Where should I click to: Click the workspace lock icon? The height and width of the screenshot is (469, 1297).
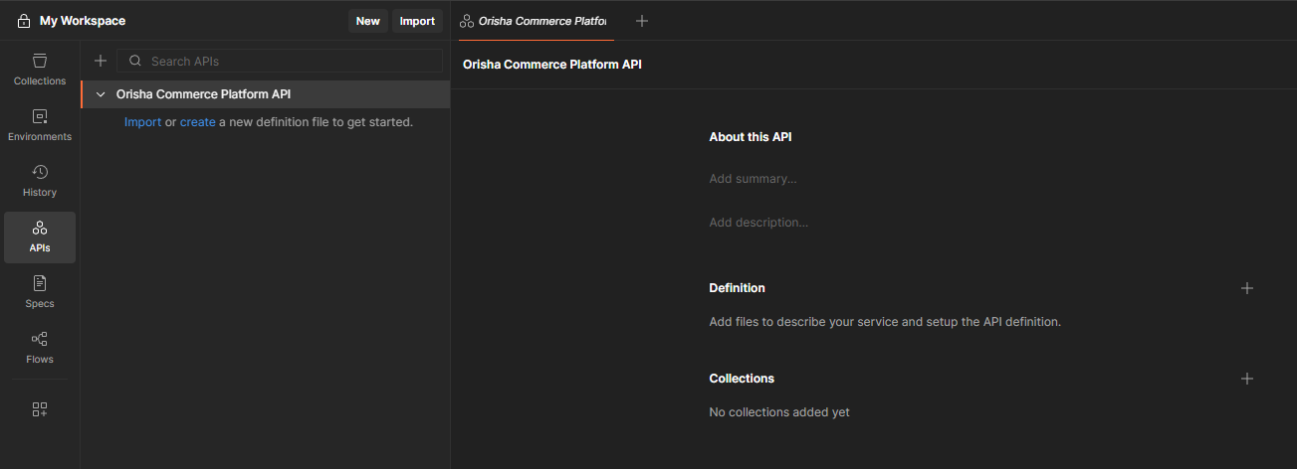(24, 21)
